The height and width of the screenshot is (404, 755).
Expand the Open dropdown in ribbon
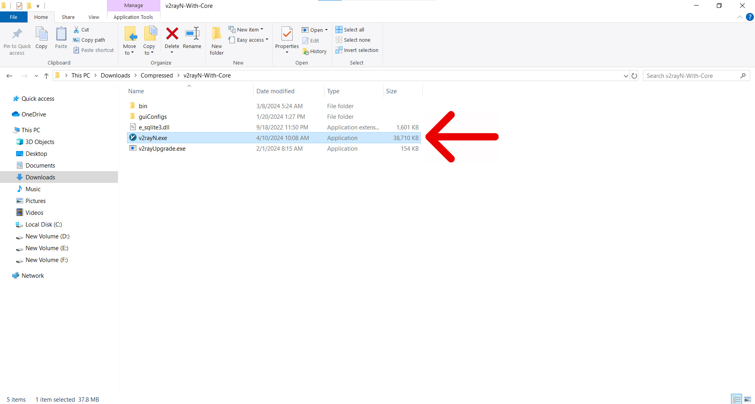(x=326, y=30)
